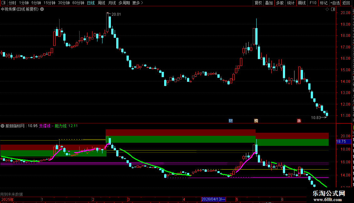Click the diamond icon at chart top-right
The height and width of the screenshot is (203, 354).
click(327, 9)
